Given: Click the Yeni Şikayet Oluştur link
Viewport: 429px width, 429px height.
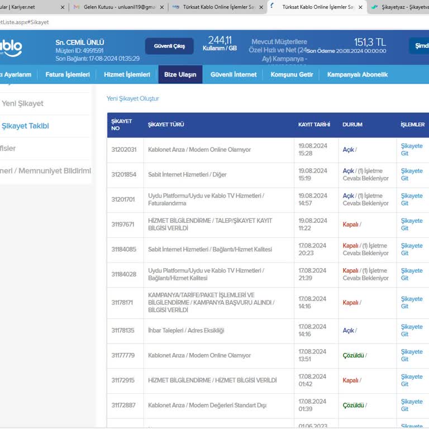Looking at the screenshot, I should [133, 98].
